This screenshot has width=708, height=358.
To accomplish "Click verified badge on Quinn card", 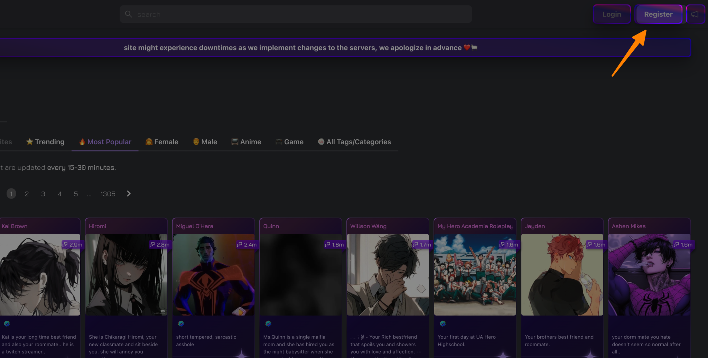I will tap(268, 323).
